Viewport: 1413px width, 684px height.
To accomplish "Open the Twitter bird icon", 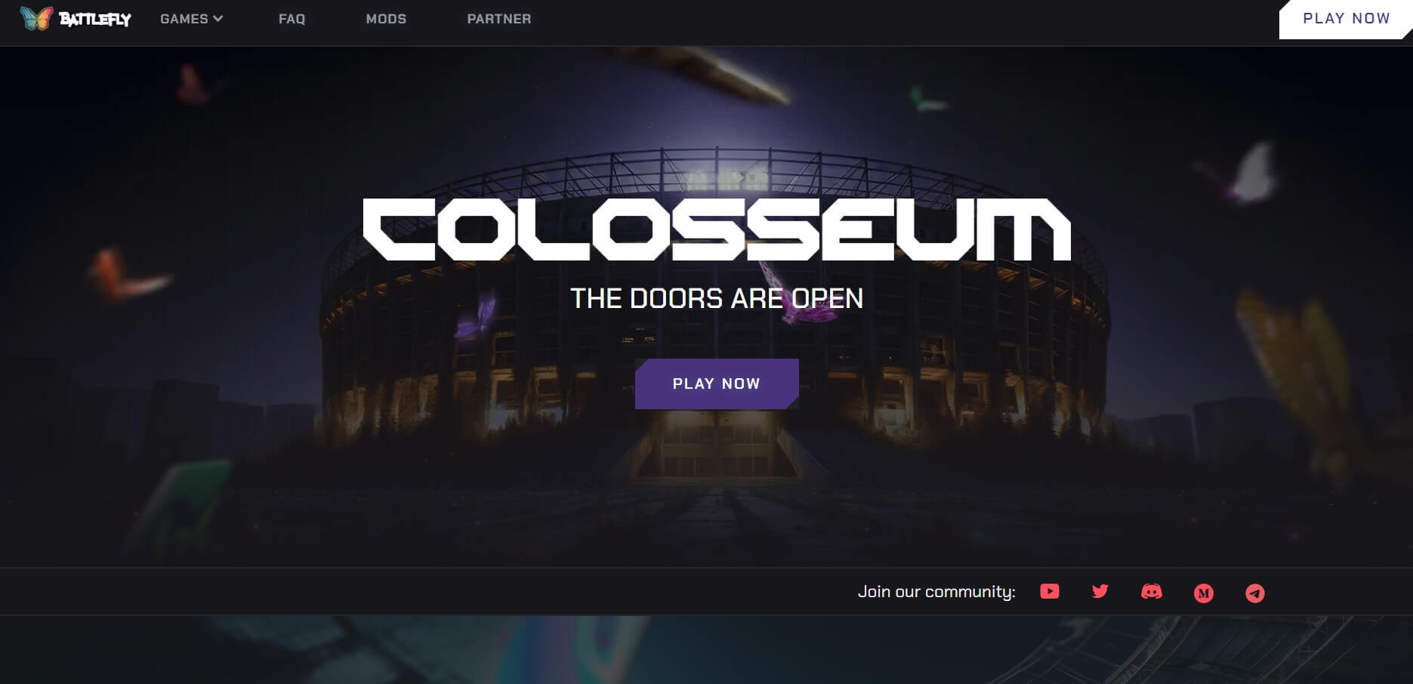I will click(x=1100, y=591).
